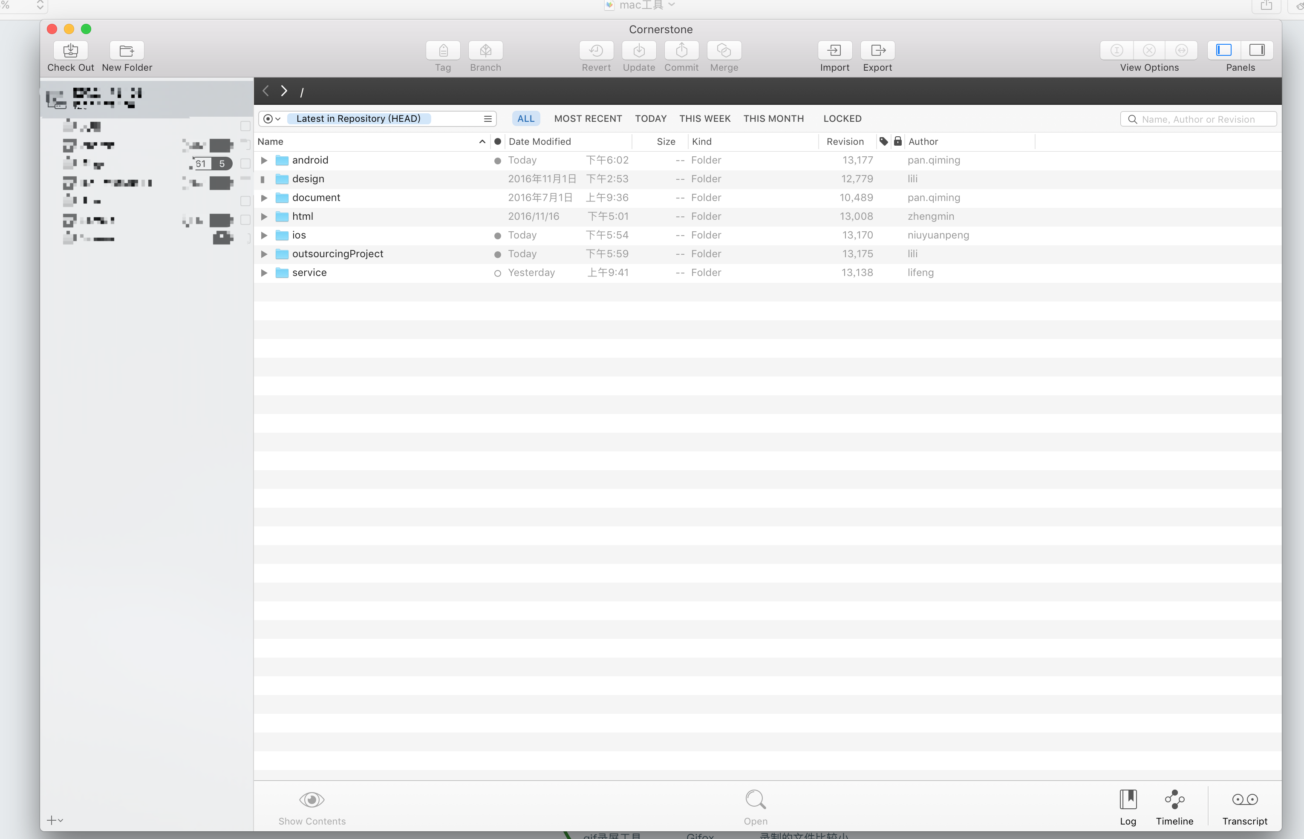The width and height of the screenshot is (1304, 839).
Task: Click the Latest in Repository (HEAD) field
Action: (359, 119)
